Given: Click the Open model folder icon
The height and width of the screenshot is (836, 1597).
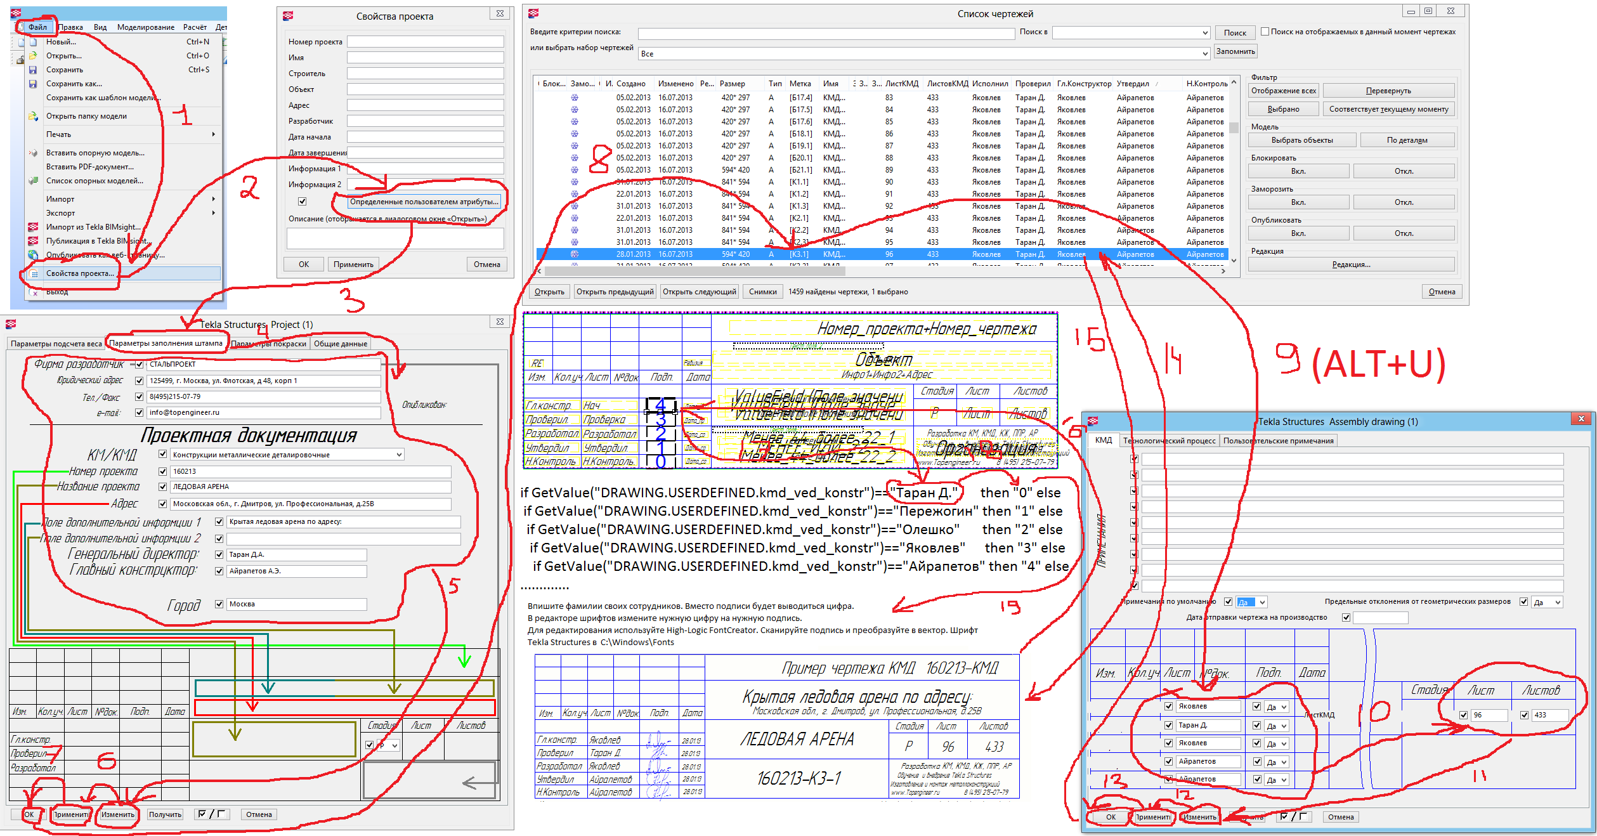Looking at the screenshot, I should tap(32, 116).
